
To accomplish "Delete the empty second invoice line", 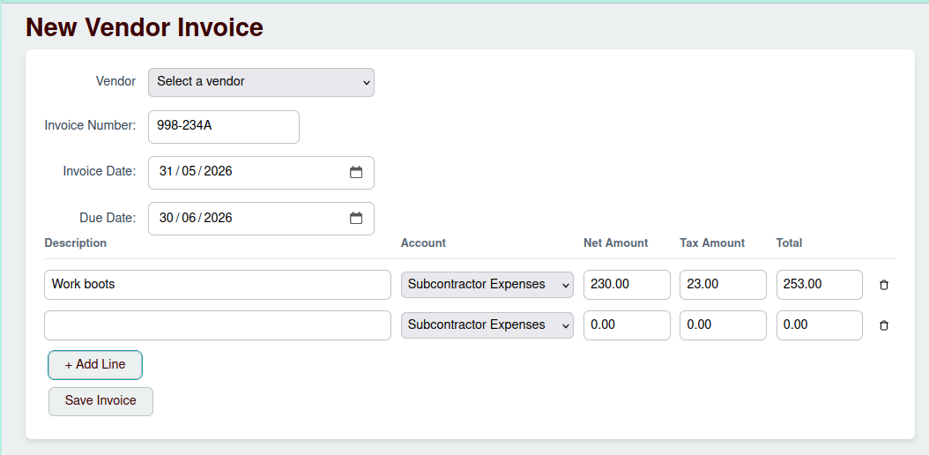I will [x=884, y=325].
